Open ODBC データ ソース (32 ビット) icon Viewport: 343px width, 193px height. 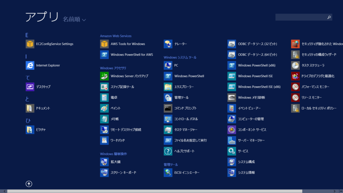click(x=232, y=44)
